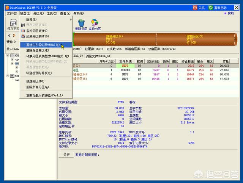Open the 查看(V) menu
Viewport: 243px width, 183px height.
coord(65,14)
